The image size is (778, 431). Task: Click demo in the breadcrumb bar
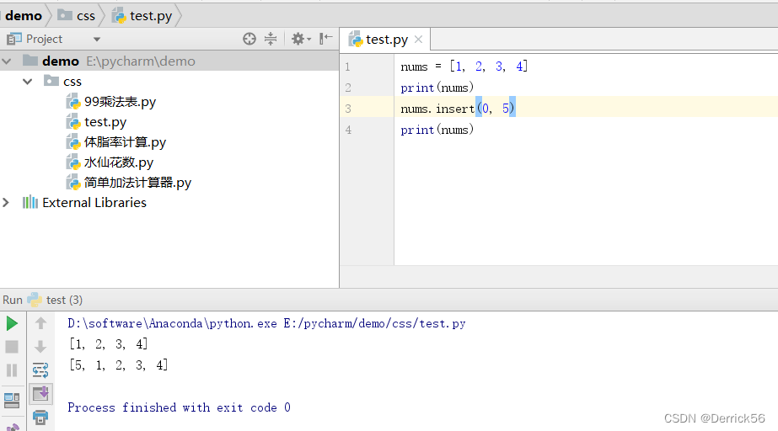coord(24,16)
